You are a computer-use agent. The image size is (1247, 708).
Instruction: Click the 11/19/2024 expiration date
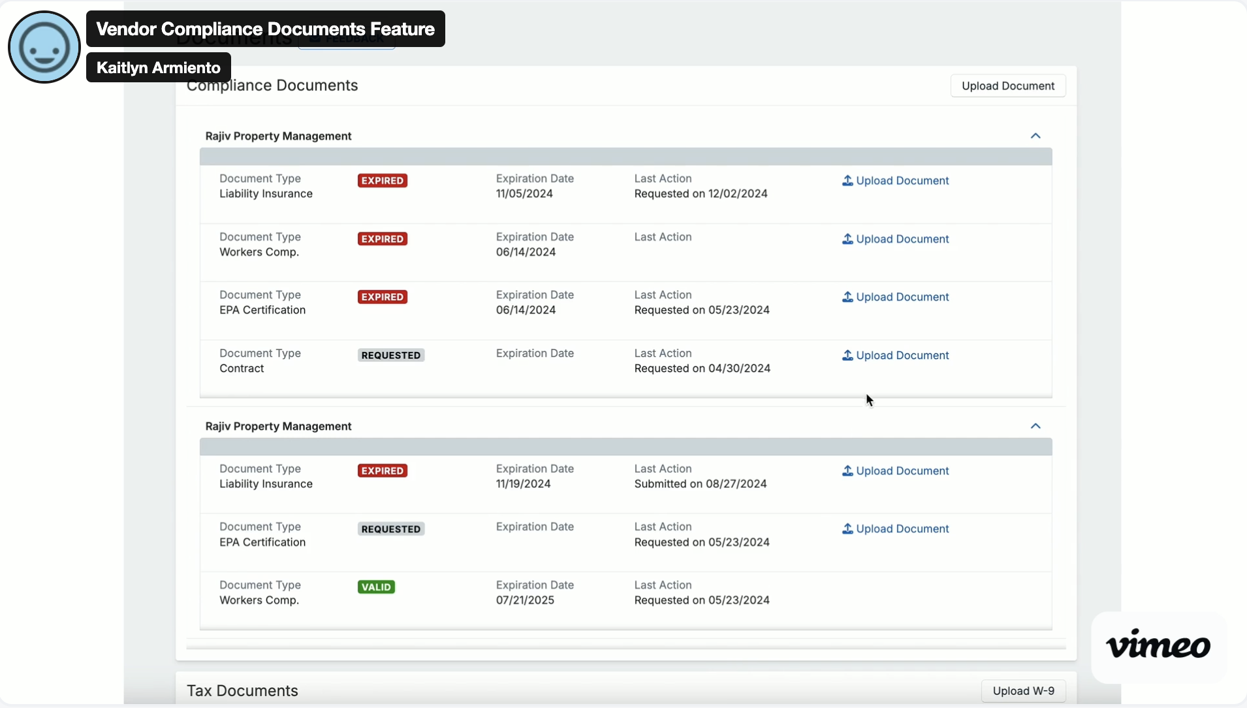[x=523, y=484]
